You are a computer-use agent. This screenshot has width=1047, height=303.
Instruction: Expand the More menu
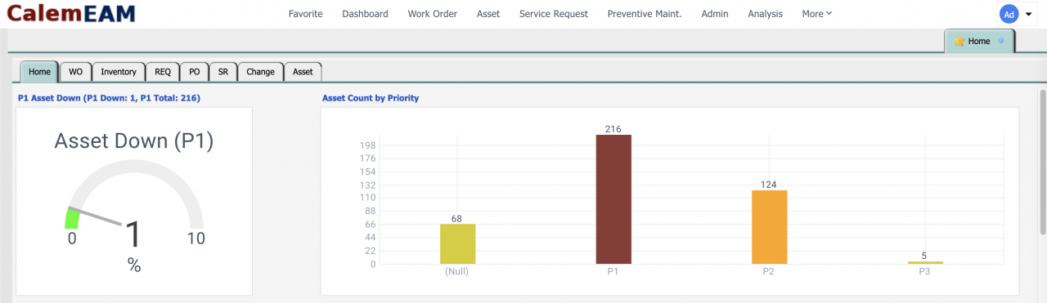[816, 14]
